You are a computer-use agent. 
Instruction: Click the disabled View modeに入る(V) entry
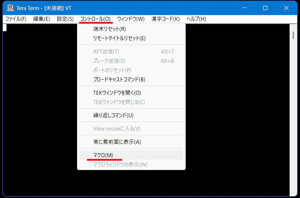coord(131,128)
